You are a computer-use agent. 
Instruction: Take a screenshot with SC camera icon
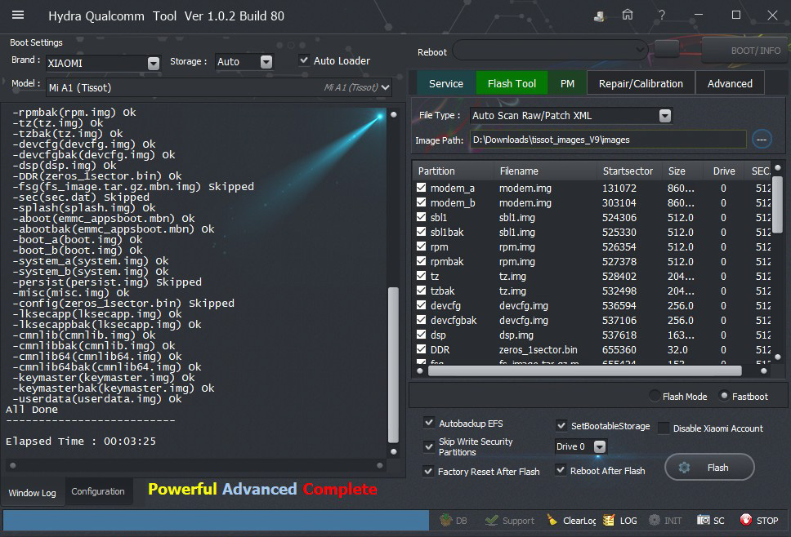click(x=704, y=520)
